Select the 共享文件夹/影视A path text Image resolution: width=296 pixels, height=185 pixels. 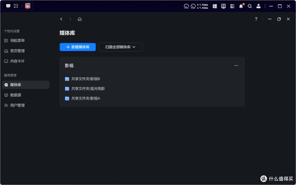tap(86, 99)
